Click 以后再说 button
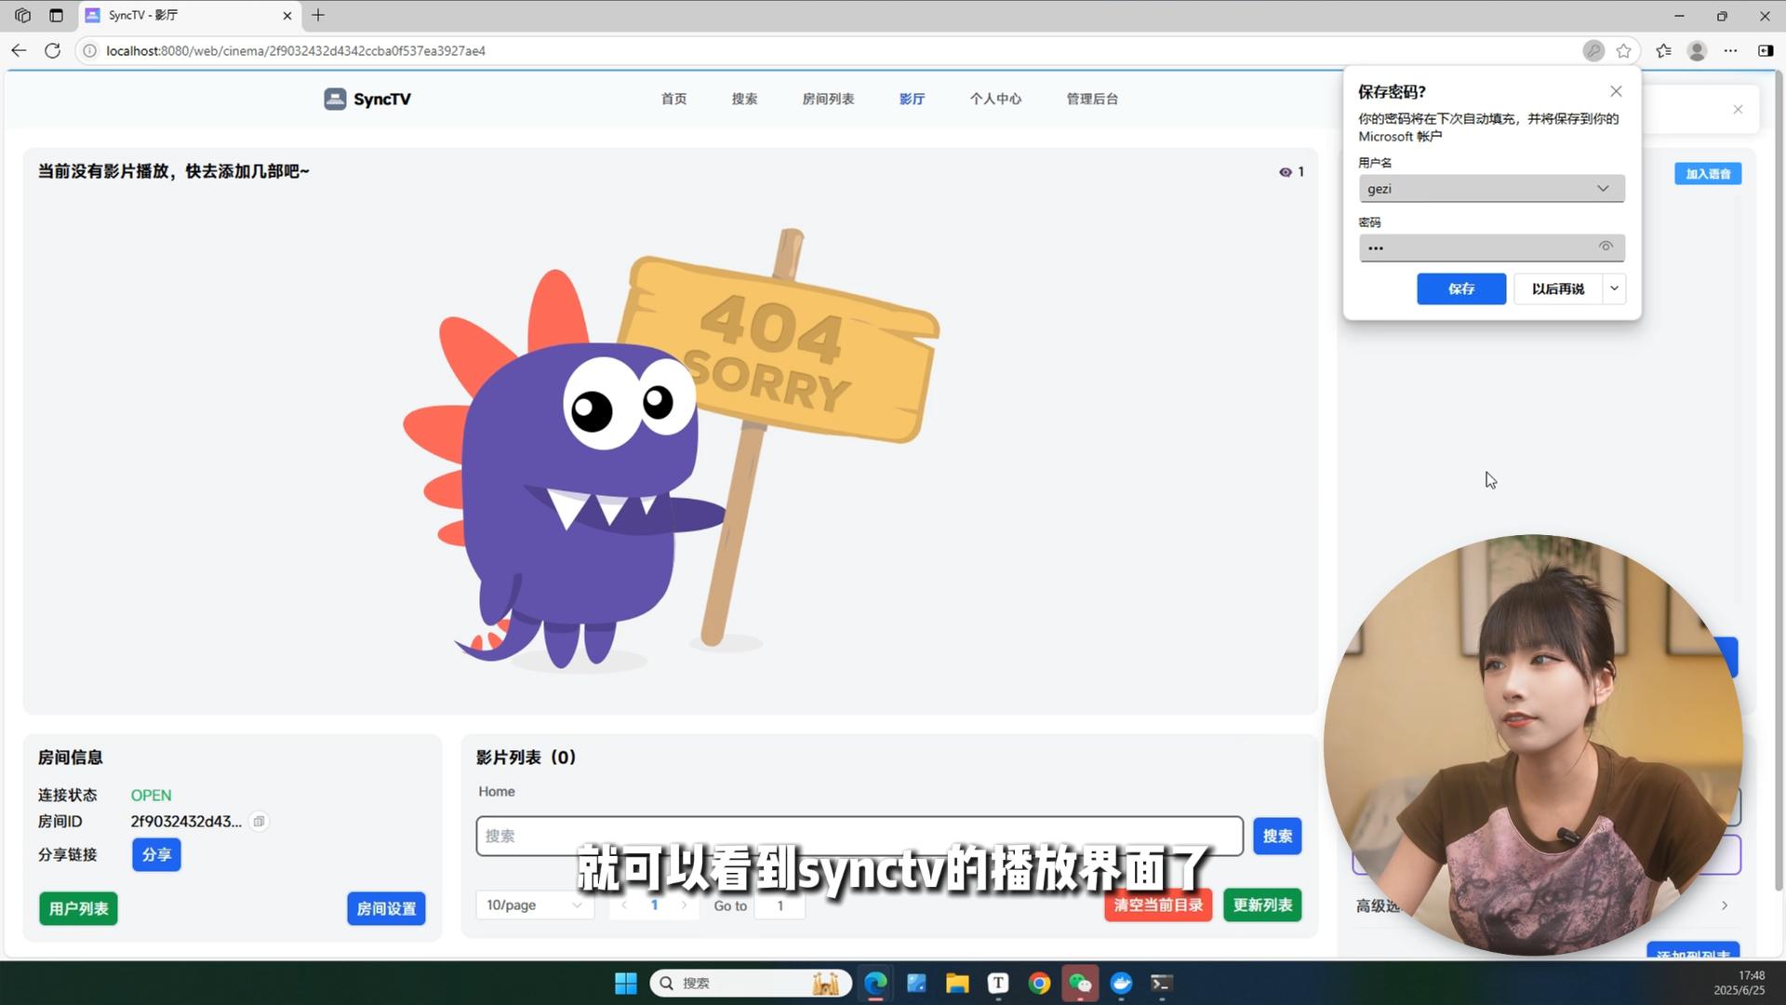 point(1558,288)
